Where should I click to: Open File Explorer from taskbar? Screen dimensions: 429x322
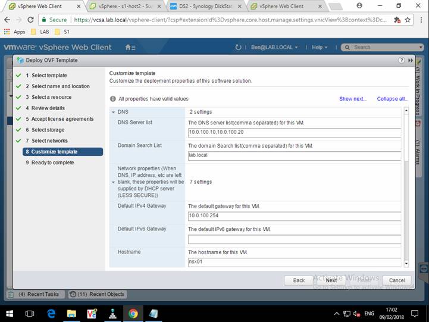click(71, 314)
